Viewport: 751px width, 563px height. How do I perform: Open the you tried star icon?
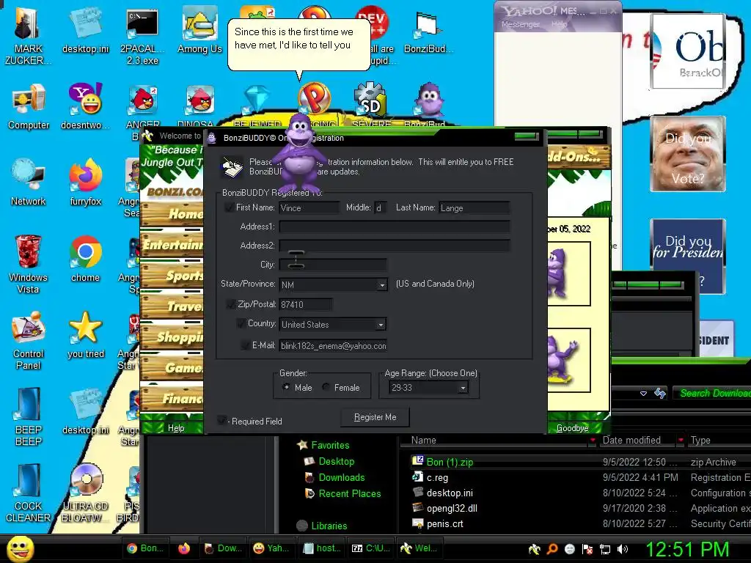point(86,335)
